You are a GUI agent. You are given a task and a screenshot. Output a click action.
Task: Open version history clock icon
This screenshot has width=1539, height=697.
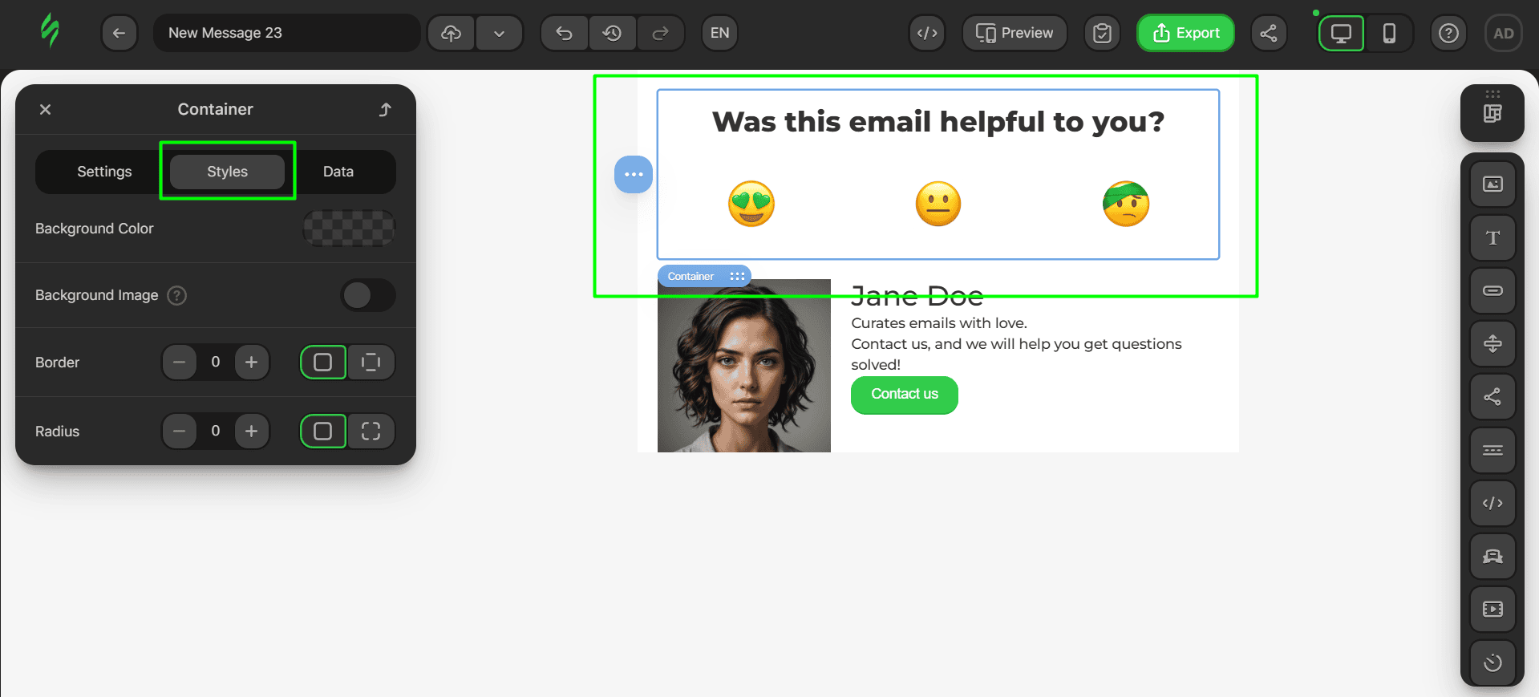click(x=613, y=33)
